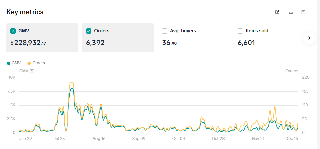
Task: Click the highest chart peak in late July
Action: point(72,83)
